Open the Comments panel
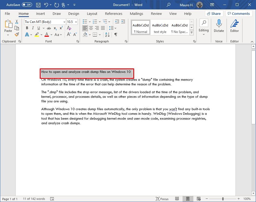The height and width of the screenshot is (202, 256). tap(239, 13)
